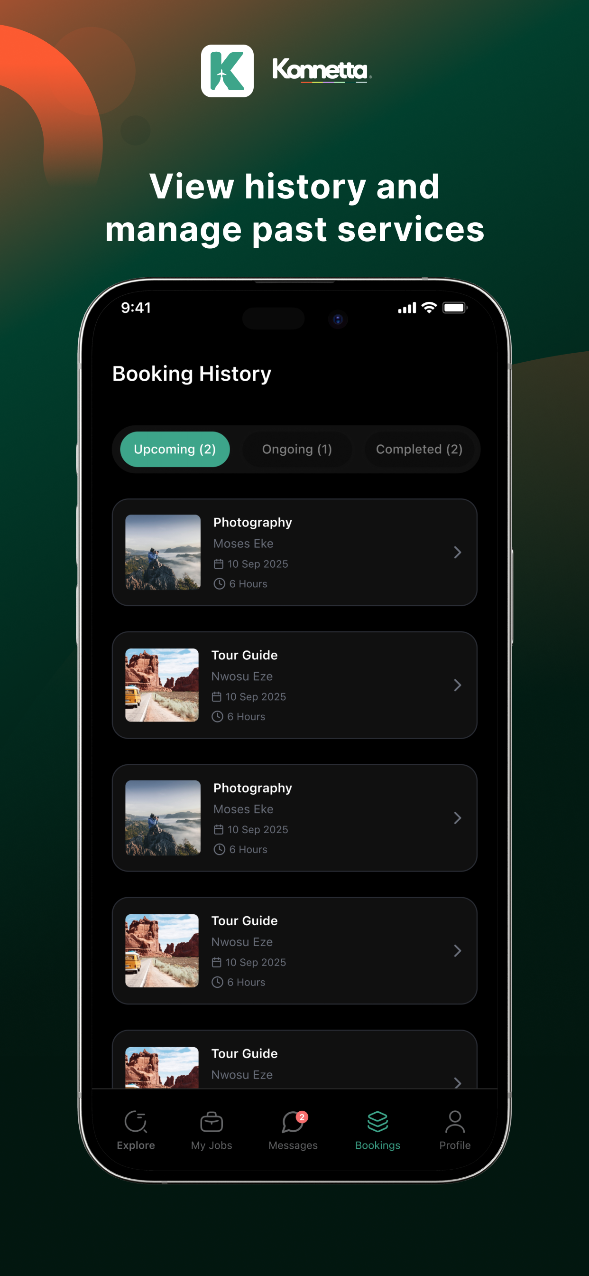589x1276 pixels.
Task: Click clock icon in first Photography card
Action: pos(219,584)
